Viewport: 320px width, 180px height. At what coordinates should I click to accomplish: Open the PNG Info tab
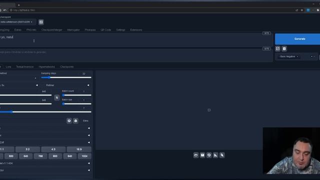coord(31,30)
